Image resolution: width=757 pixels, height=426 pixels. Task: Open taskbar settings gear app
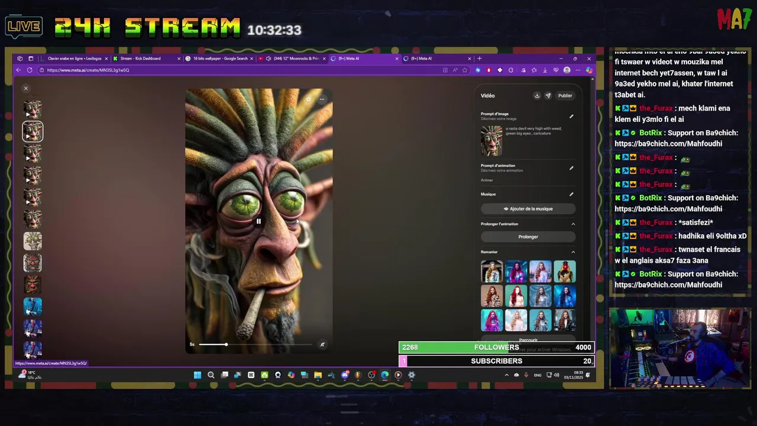[x=412, y=375]
